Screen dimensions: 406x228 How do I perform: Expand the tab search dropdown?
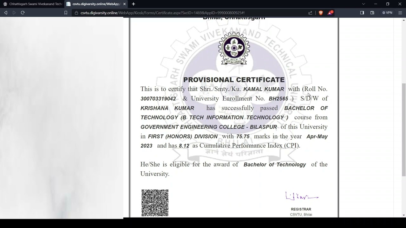pyautogui.click(x=363, y=4)
